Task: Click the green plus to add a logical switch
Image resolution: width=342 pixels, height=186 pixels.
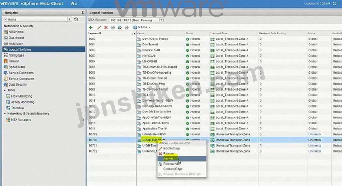Action: 91,27
